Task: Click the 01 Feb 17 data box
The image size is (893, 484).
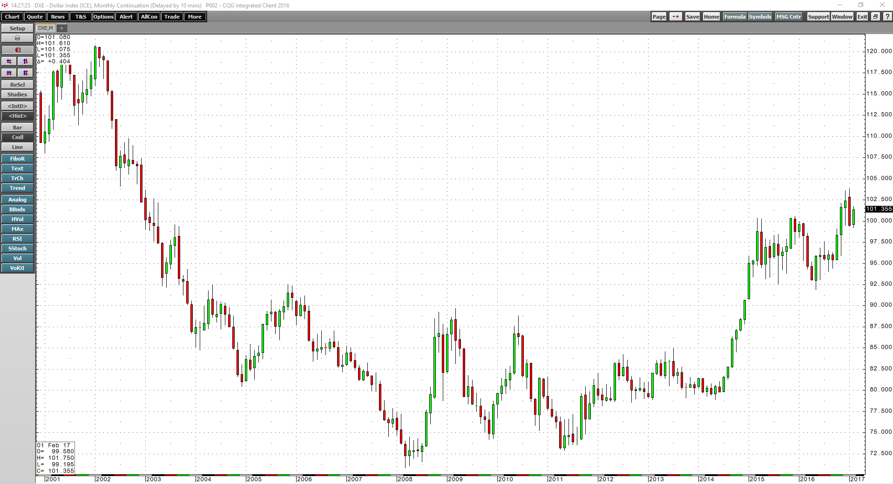Action: (55, 458)
